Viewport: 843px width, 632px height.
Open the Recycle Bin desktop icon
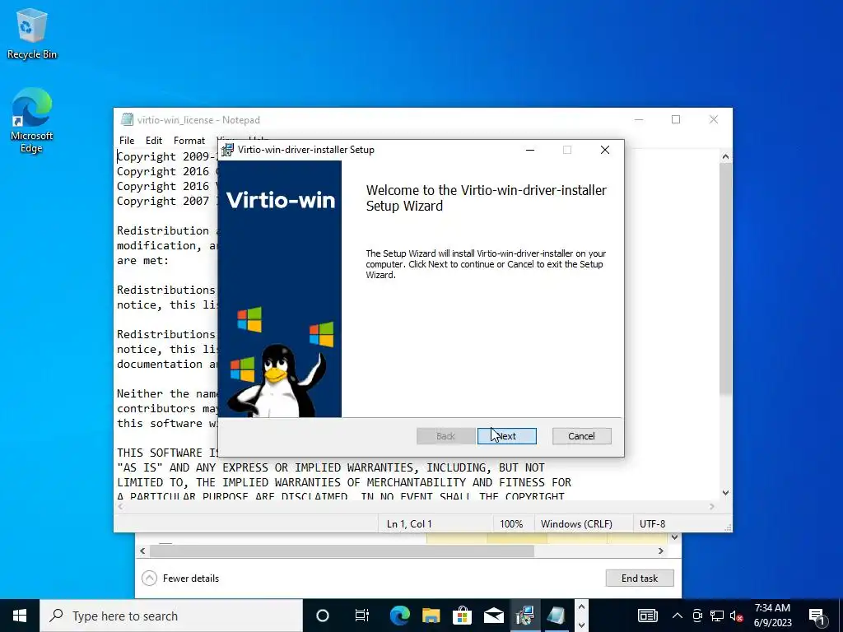tap(31, 33)
